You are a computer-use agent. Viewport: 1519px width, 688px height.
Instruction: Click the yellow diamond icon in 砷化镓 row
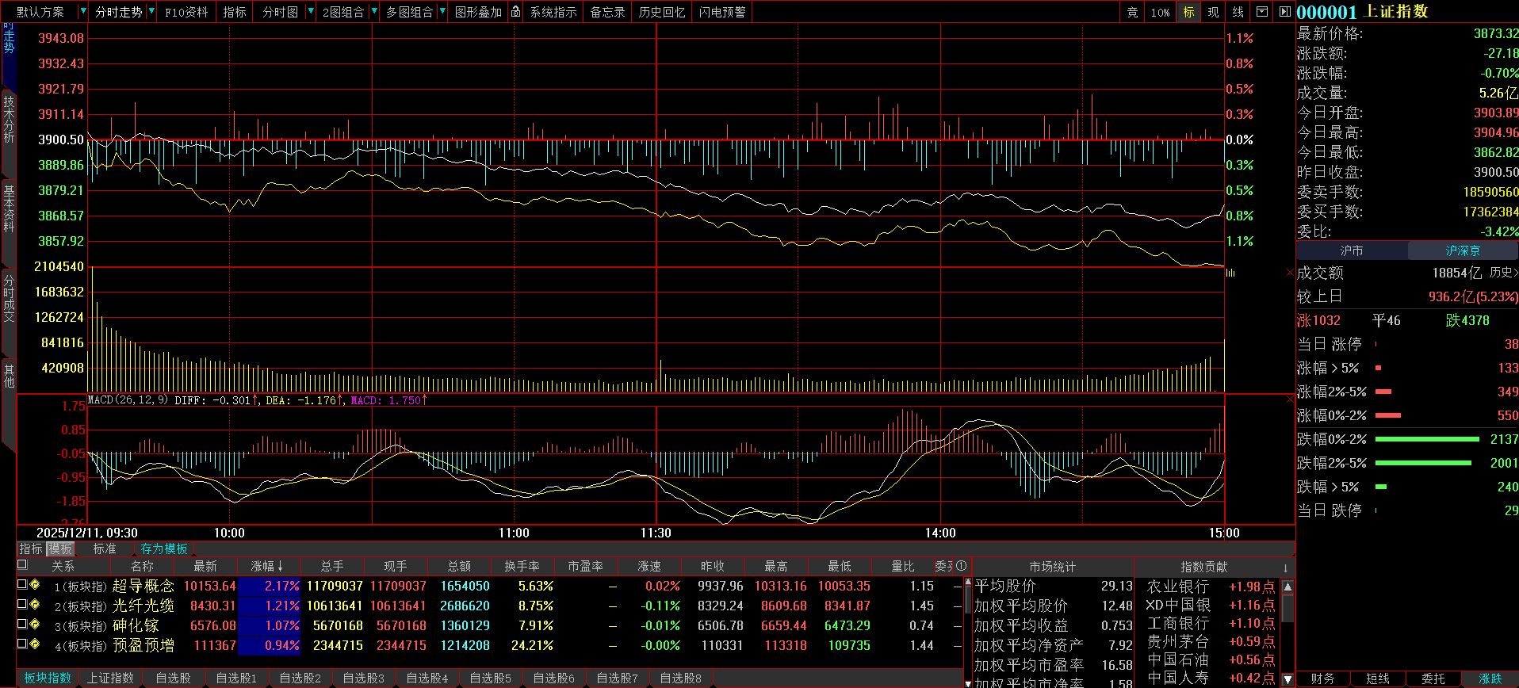click(x=35, y=625)
